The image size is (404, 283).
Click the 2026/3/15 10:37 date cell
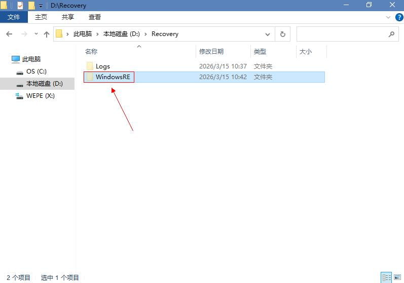pos(223,66)
